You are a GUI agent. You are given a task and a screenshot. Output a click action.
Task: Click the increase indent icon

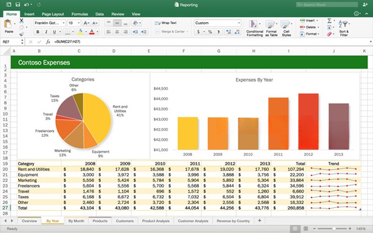pos(144,32)
